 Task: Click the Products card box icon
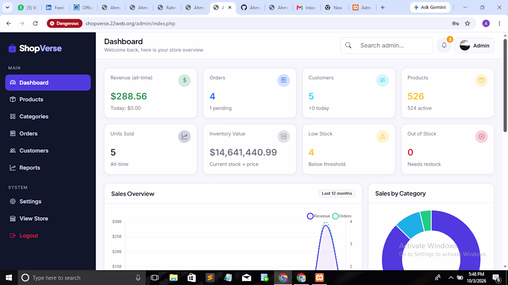pos(481,80)
